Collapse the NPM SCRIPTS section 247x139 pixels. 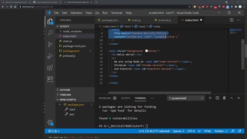75,100
